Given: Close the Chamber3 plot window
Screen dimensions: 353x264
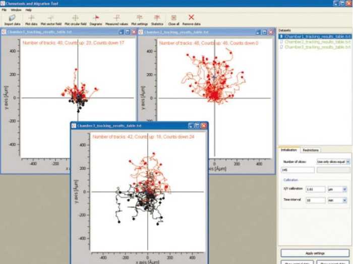Looking at the screenshot, I should [x=204, y=126].
